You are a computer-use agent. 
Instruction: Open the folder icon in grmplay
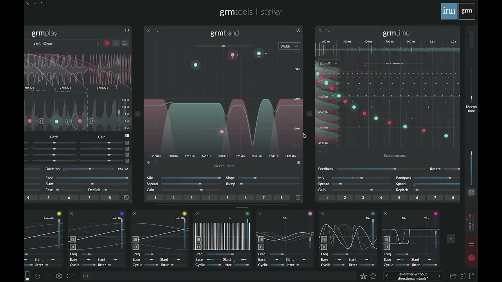[x=125, y=43]
